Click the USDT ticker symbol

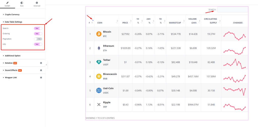106,65
